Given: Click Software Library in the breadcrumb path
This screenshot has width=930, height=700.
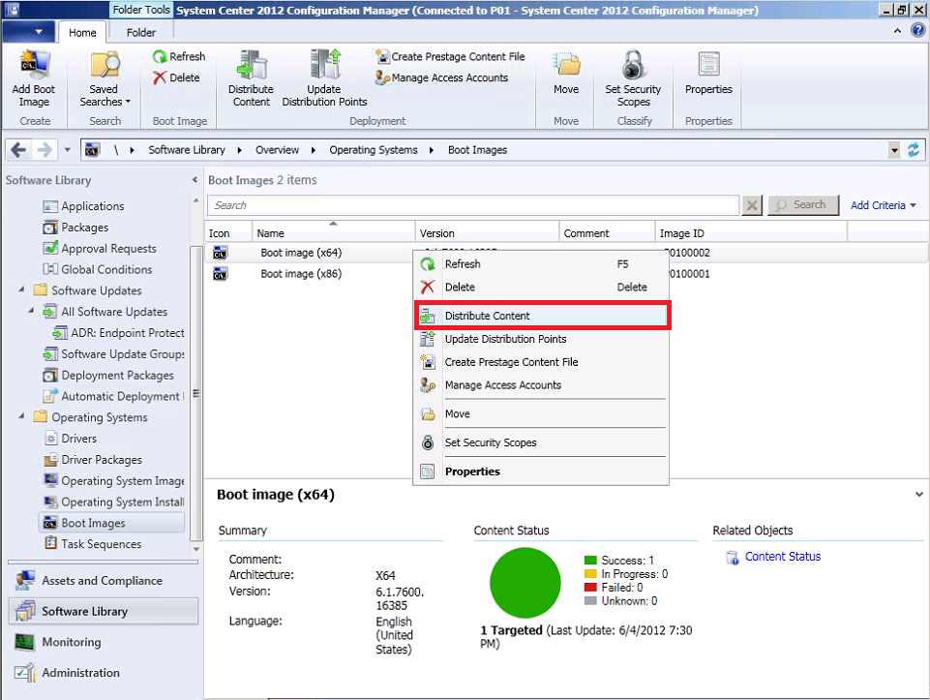Looking at the screenshot, I should (187, 150).
